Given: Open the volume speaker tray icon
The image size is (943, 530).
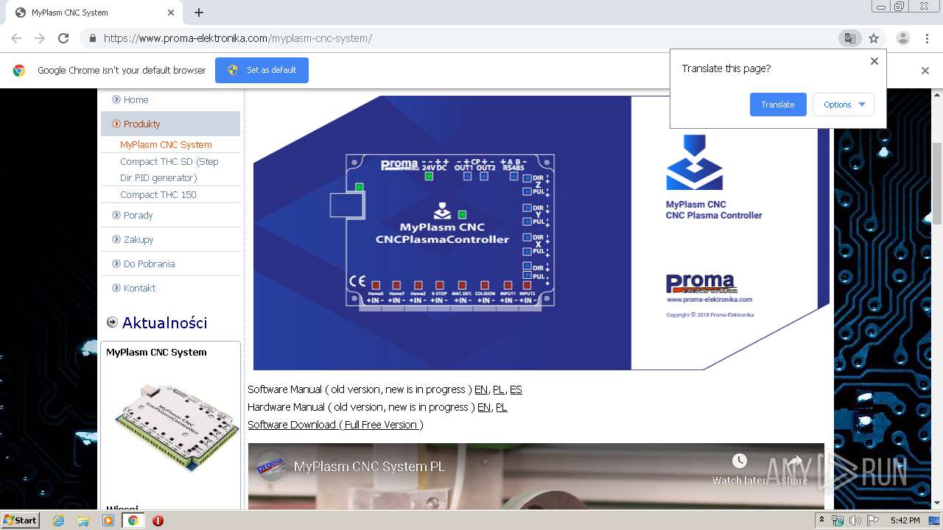Looking at the screenshot, I should tap(855, 520).
